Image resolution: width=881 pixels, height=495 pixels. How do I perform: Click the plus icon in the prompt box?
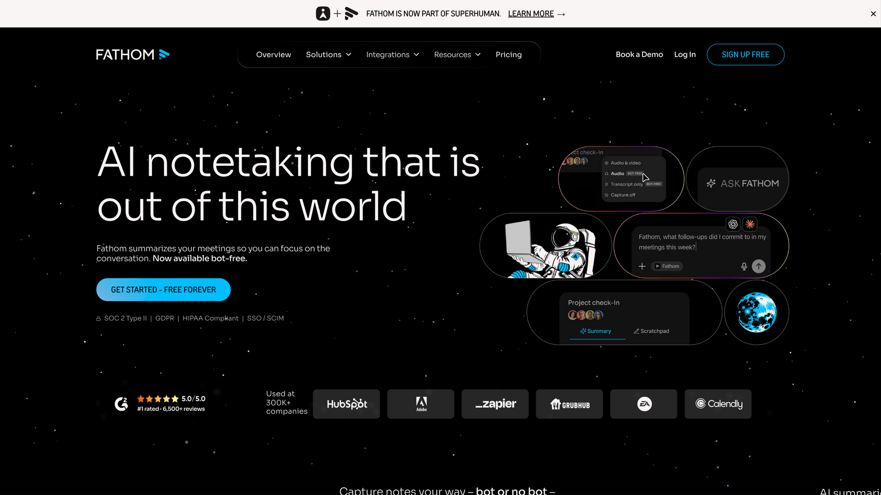coord(642,266)
